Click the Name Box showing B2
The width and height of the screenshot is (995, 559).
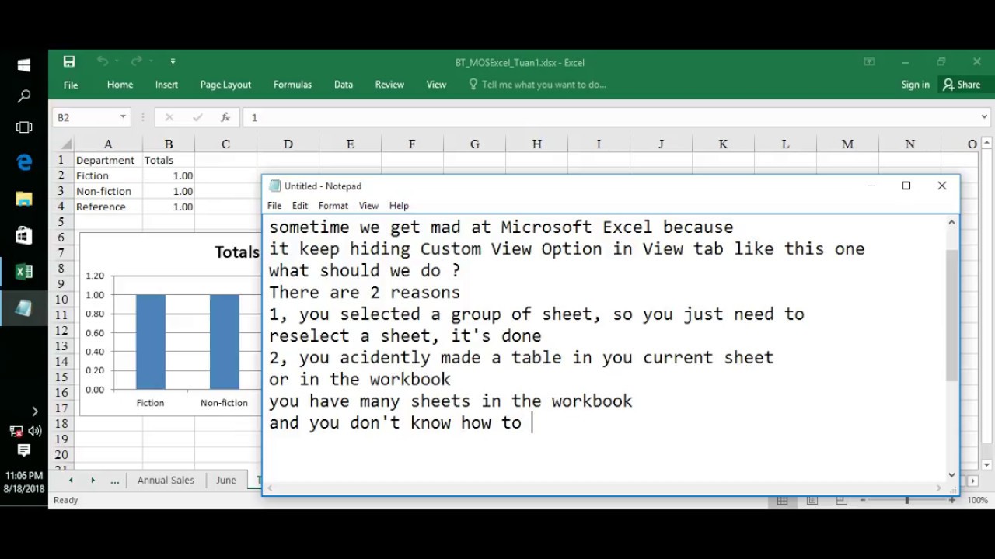(85, 117)
